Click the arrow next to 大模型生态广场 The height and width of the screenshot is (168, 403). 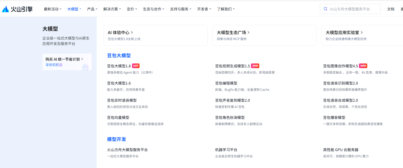click(x=249, y=33)
